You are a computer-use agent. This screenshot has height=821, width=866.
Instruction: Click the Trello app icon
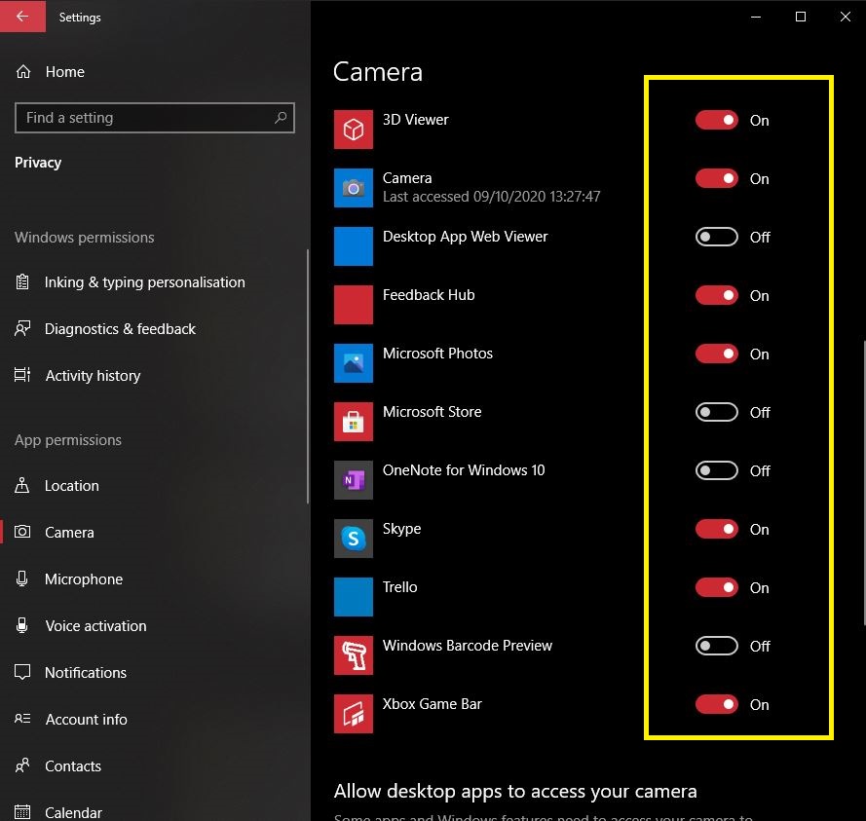point(354,597)
